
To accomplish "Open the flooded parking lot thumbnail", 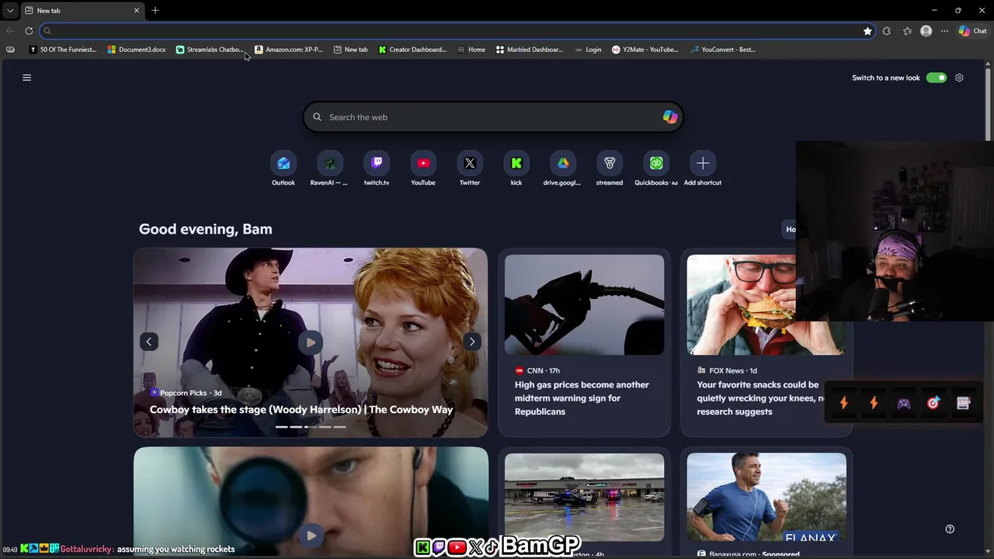I will click(584, 497).
